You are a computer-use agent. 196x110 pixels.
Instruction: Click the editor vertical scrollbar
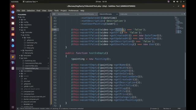(185, 66)
